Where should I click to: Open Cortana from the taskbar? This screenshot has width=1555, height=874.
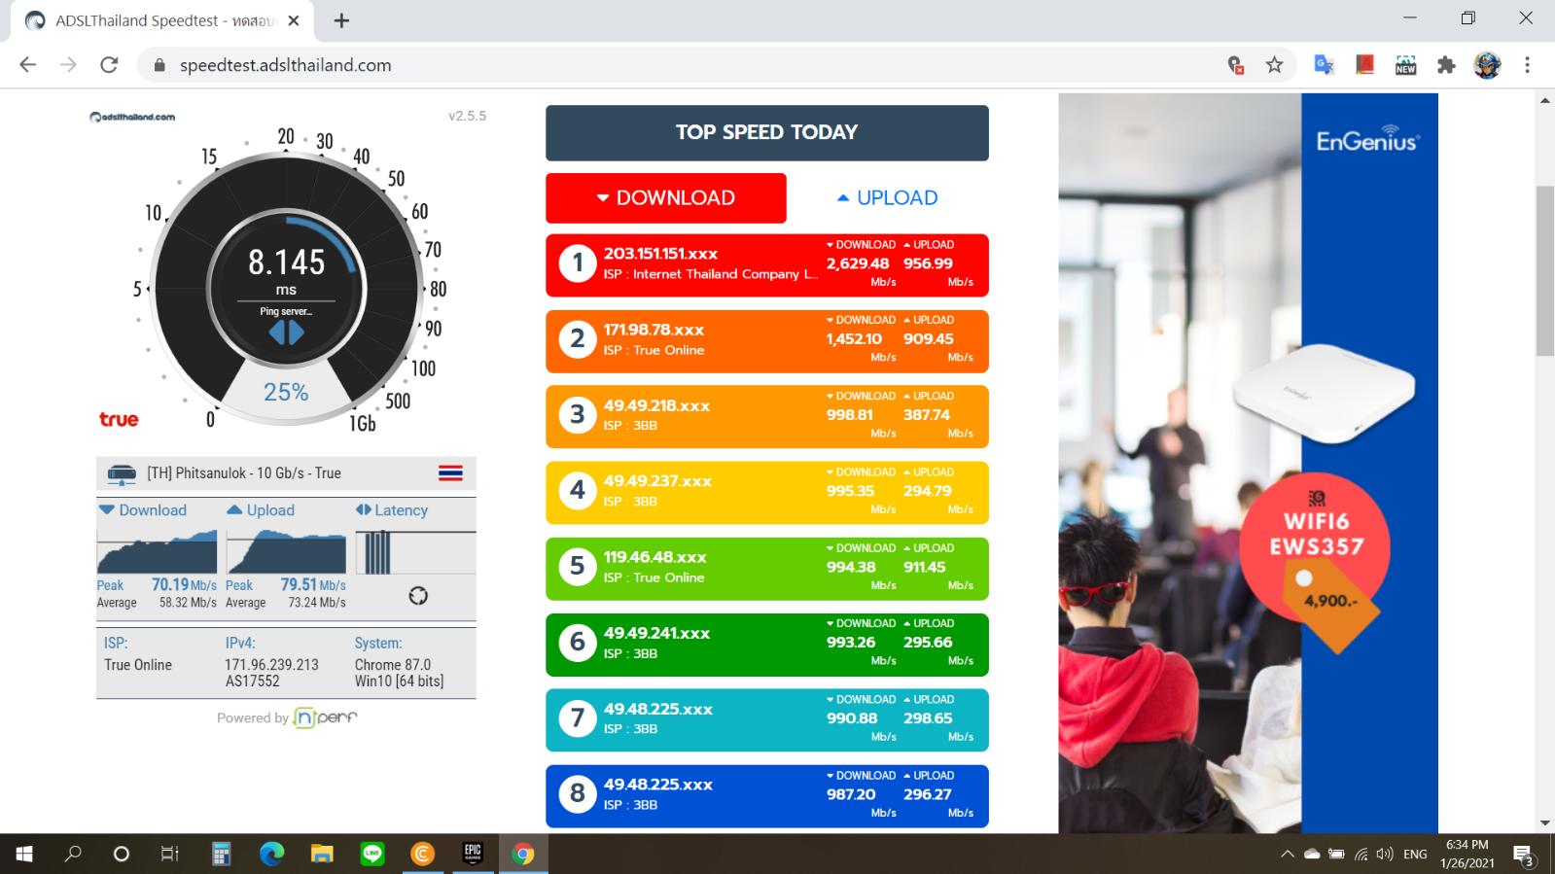122,854
